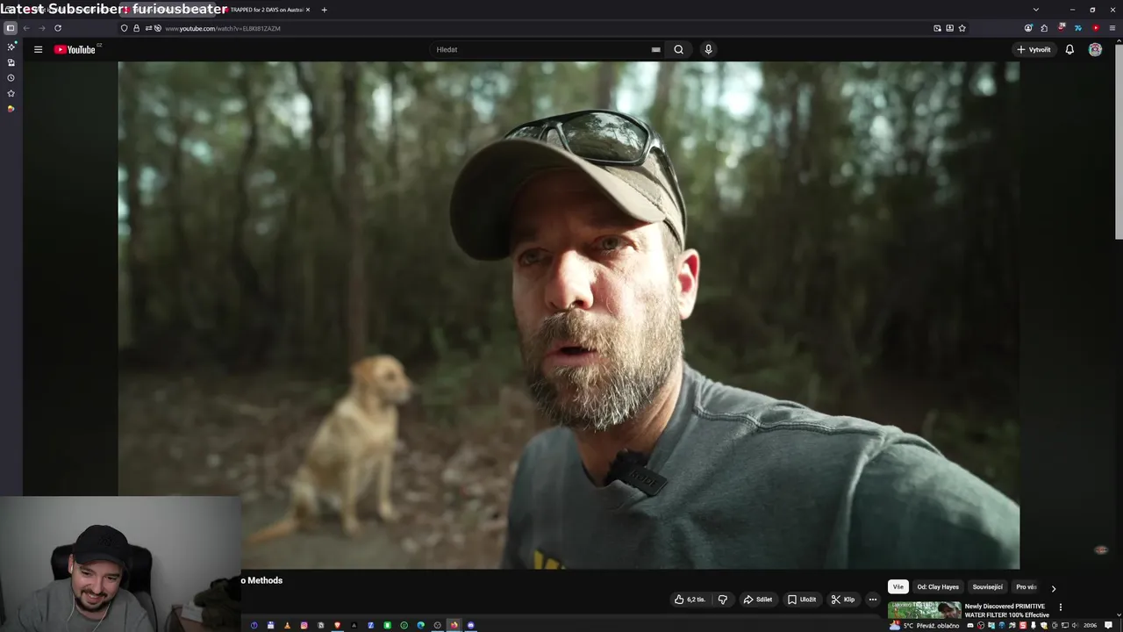Open the Primitive Water Filter video thumbnail
This screenshot has height=632, width=1123.
(925, 610)
